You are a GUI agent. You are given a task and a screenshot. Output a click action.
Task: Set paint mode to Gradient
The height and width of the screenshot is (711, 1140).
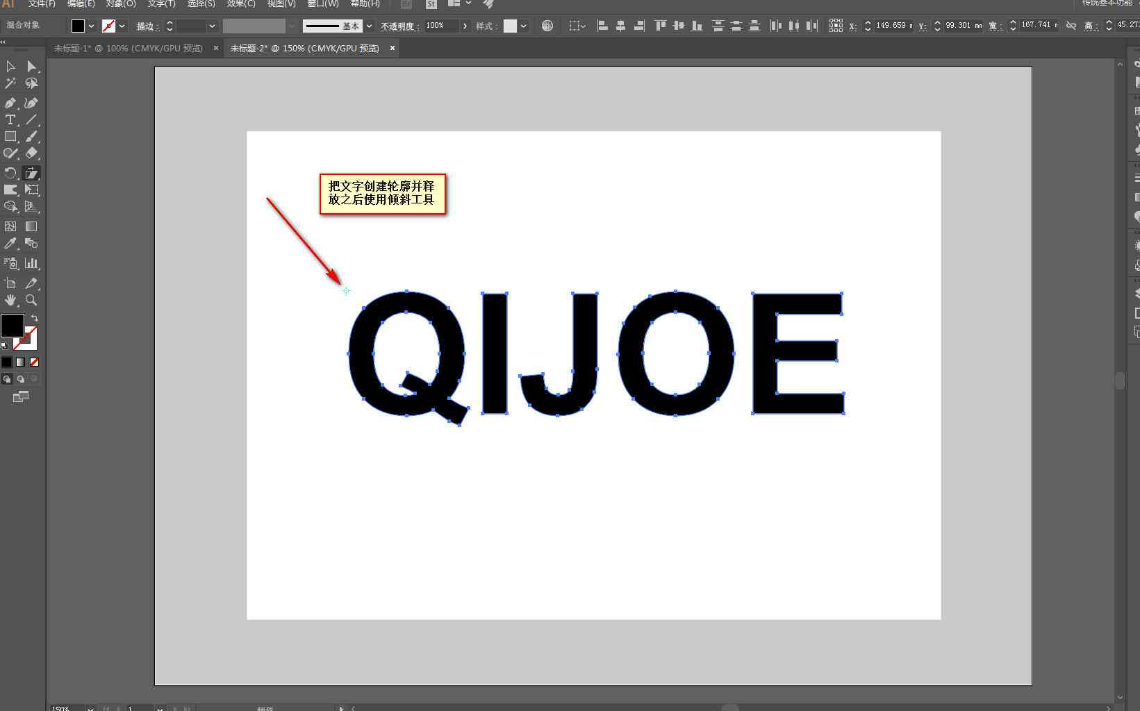pyautogui.click(x=21, y=362)
